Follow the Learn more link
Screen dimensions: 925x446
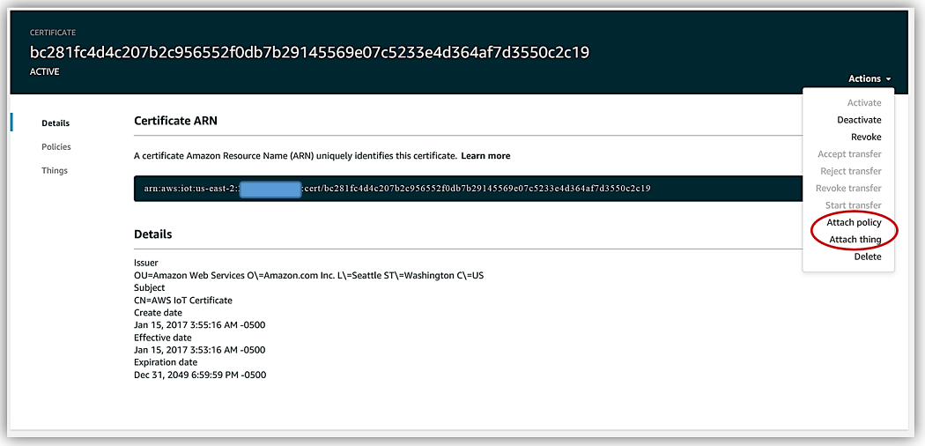[485, 156]
